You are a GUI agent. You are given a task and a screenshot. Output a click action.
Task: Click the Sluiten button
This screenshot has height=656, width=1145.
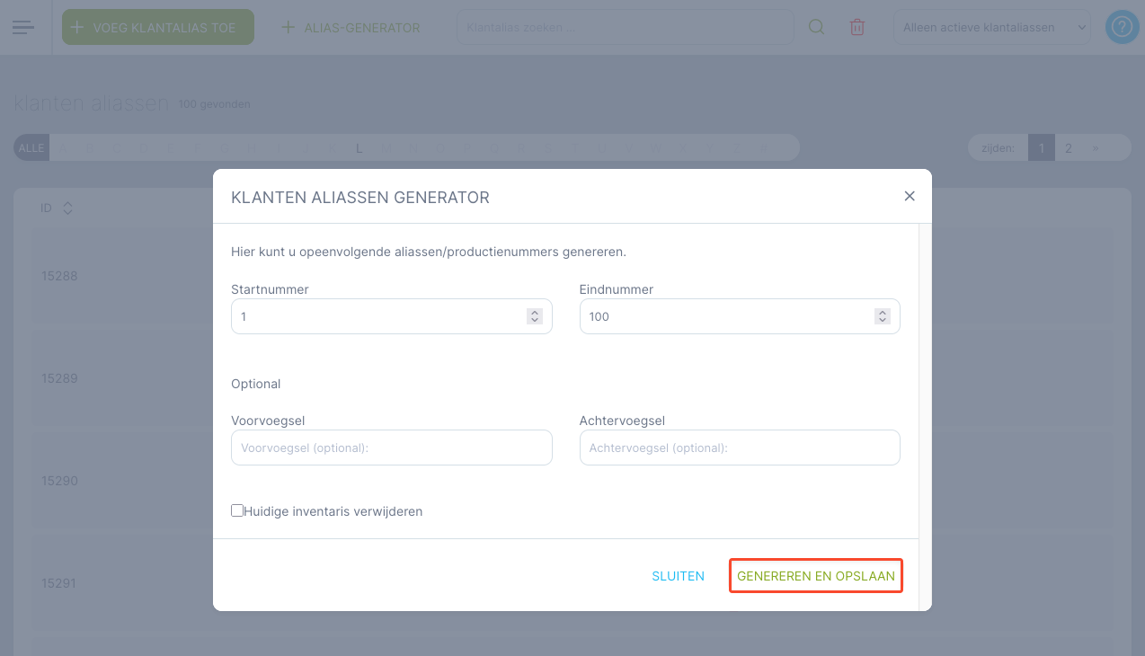pos(678,576)
